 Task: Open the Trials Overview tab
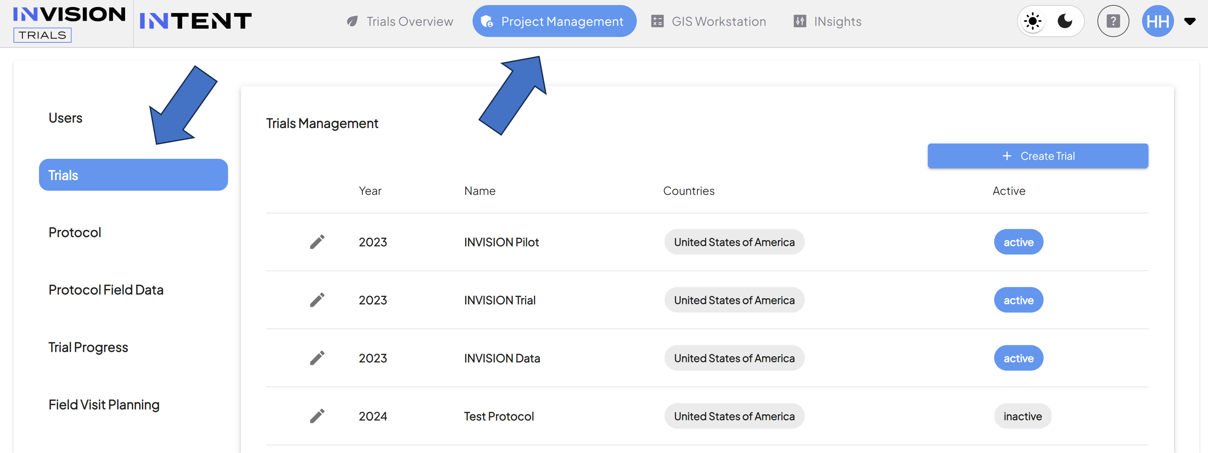point(400,21)
